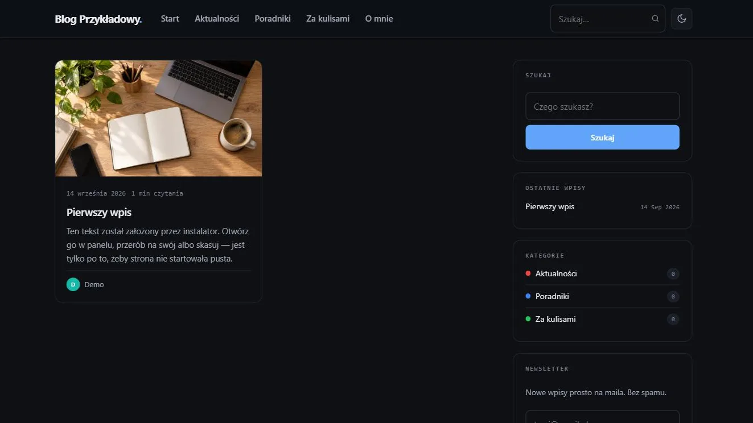Viewport: 753px width, 423px height.
Task: Open the Za kulisami menu item
Action: [328, 19]
